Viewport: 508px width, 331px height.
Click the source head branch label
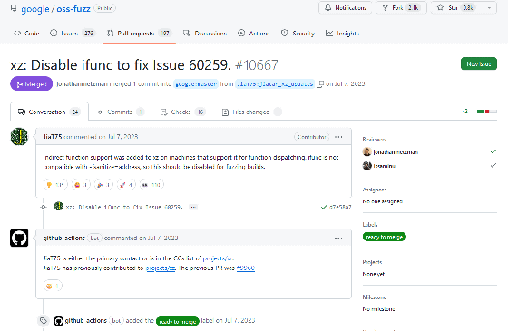pos(274,83)
